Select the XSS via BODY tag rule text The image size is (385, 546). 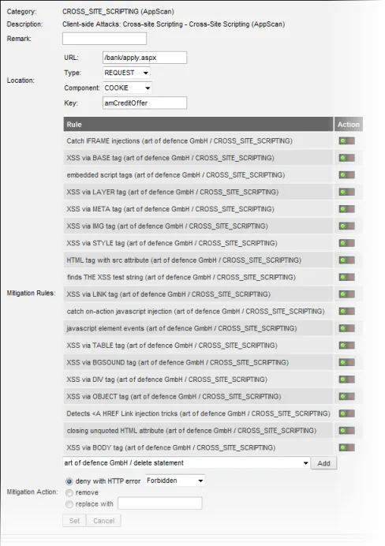pyautogui.click(x=171, y=448)
